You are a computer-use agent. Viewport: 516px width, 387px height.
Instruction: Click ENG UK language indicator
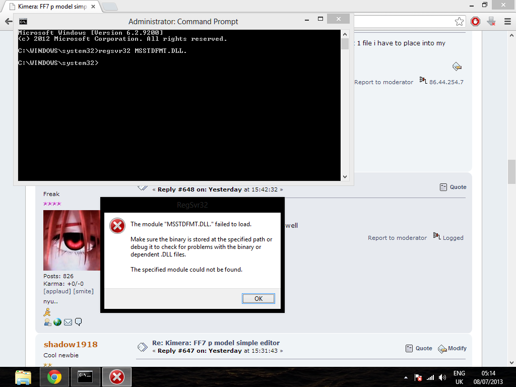tap(460, 377)
